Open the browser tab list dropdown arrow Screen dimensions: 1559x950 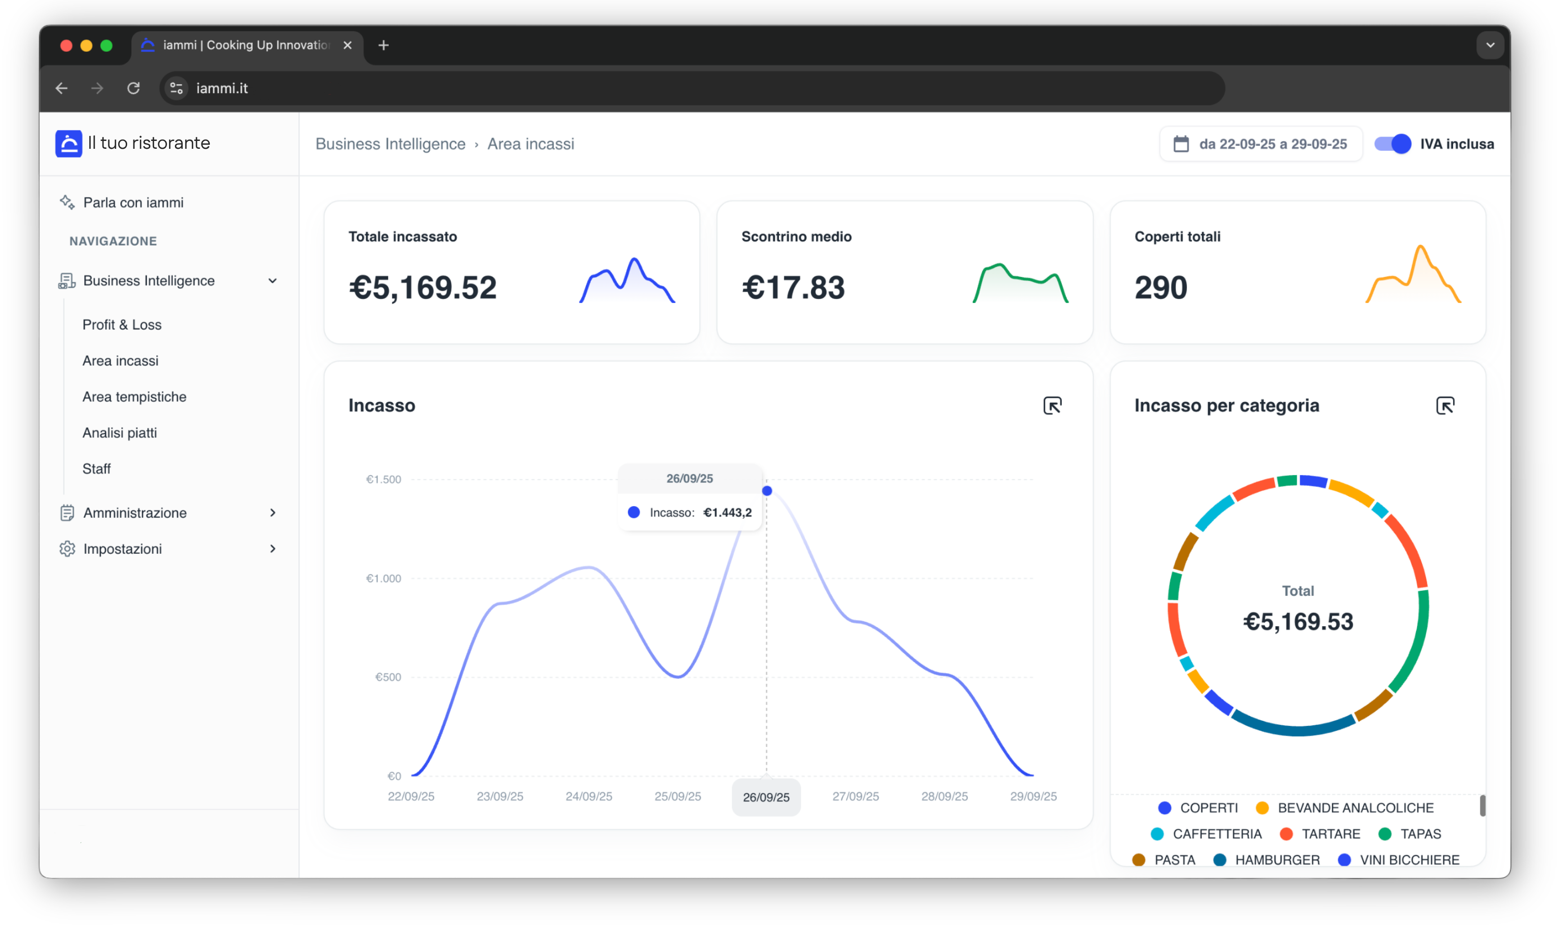[x=1490, y=45]
